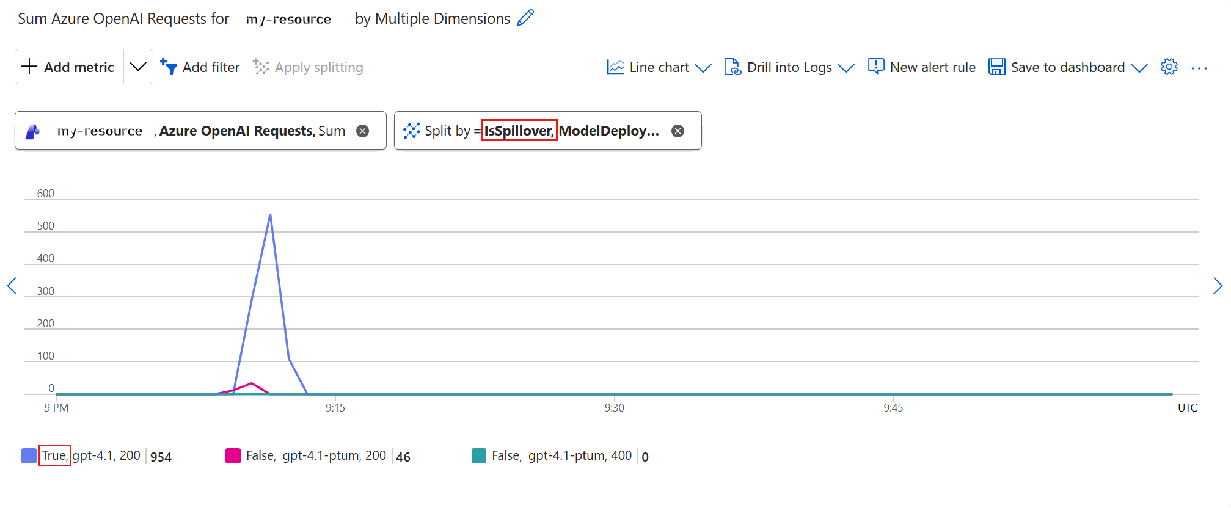
Task: Click the next time range arrow
Action: pyautogui.click(x=1218, y=286)
